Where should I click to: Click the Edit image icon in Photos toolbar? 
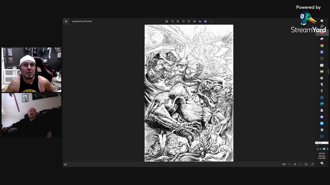click(x=167, y=21)
